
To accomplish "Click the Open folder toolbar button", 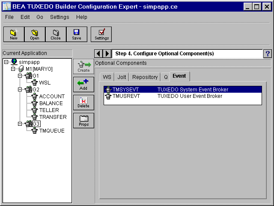I will [x=35, y=34].
